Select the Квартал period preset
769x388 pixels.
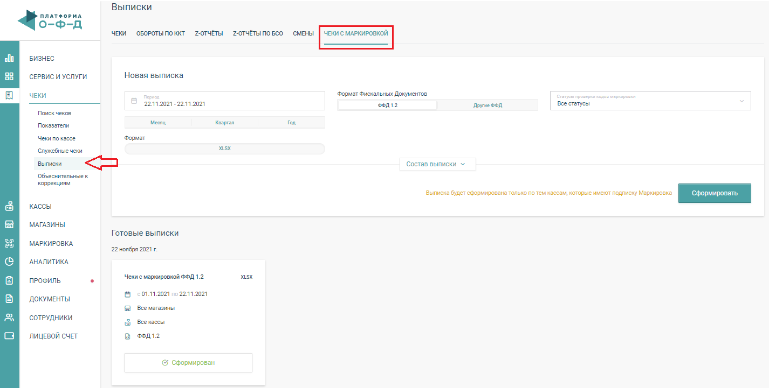(225, 123)
